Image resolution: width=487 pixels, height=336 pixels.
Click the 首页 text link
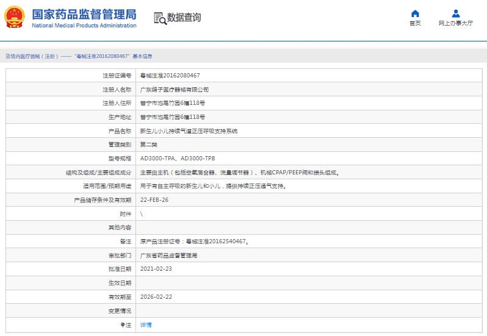(415, 23)
